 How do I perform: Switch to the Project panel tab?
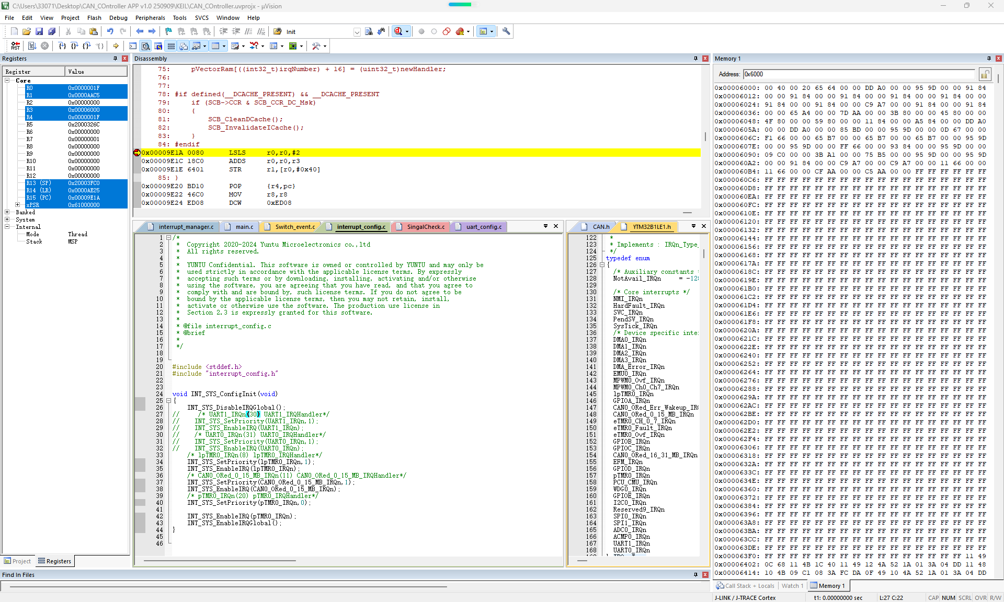pyautogui.click(x=18, y=561)
